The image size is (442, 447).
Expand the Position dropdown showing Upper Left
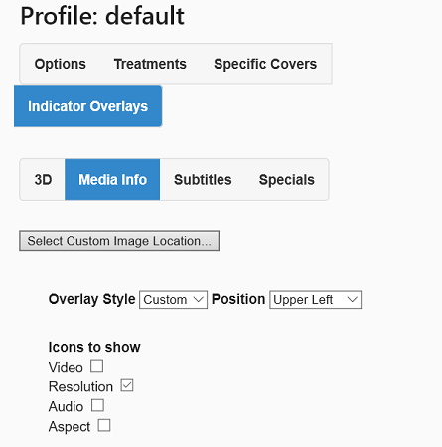click(315, 300)
